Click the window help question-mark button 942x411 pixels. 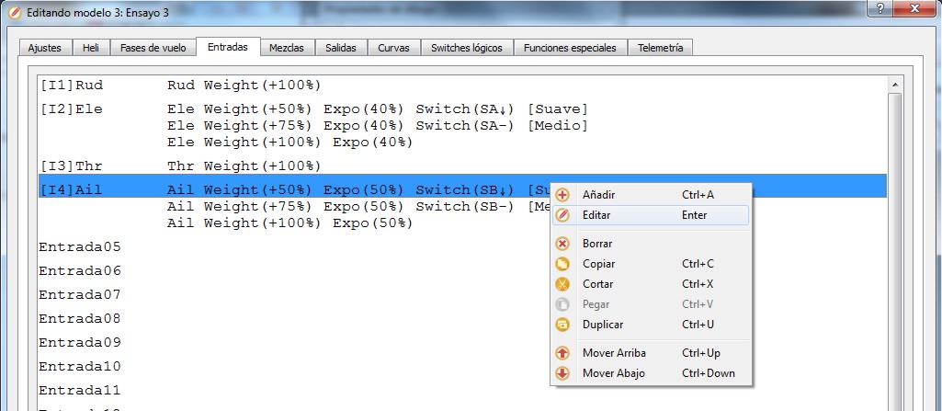tap(880, 8)
